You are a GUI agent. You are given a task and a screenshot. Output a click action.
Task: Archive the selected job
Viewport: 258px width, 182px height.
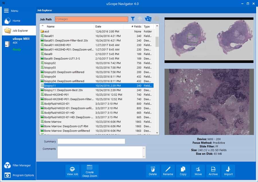[x=213, y=171]
